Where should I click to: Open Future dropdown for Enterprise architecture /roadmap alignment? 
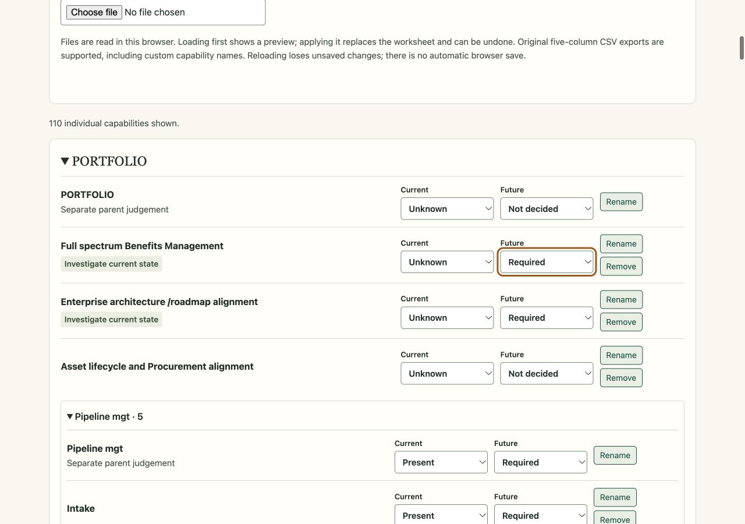pyautogui.click(x=547, y=318)
